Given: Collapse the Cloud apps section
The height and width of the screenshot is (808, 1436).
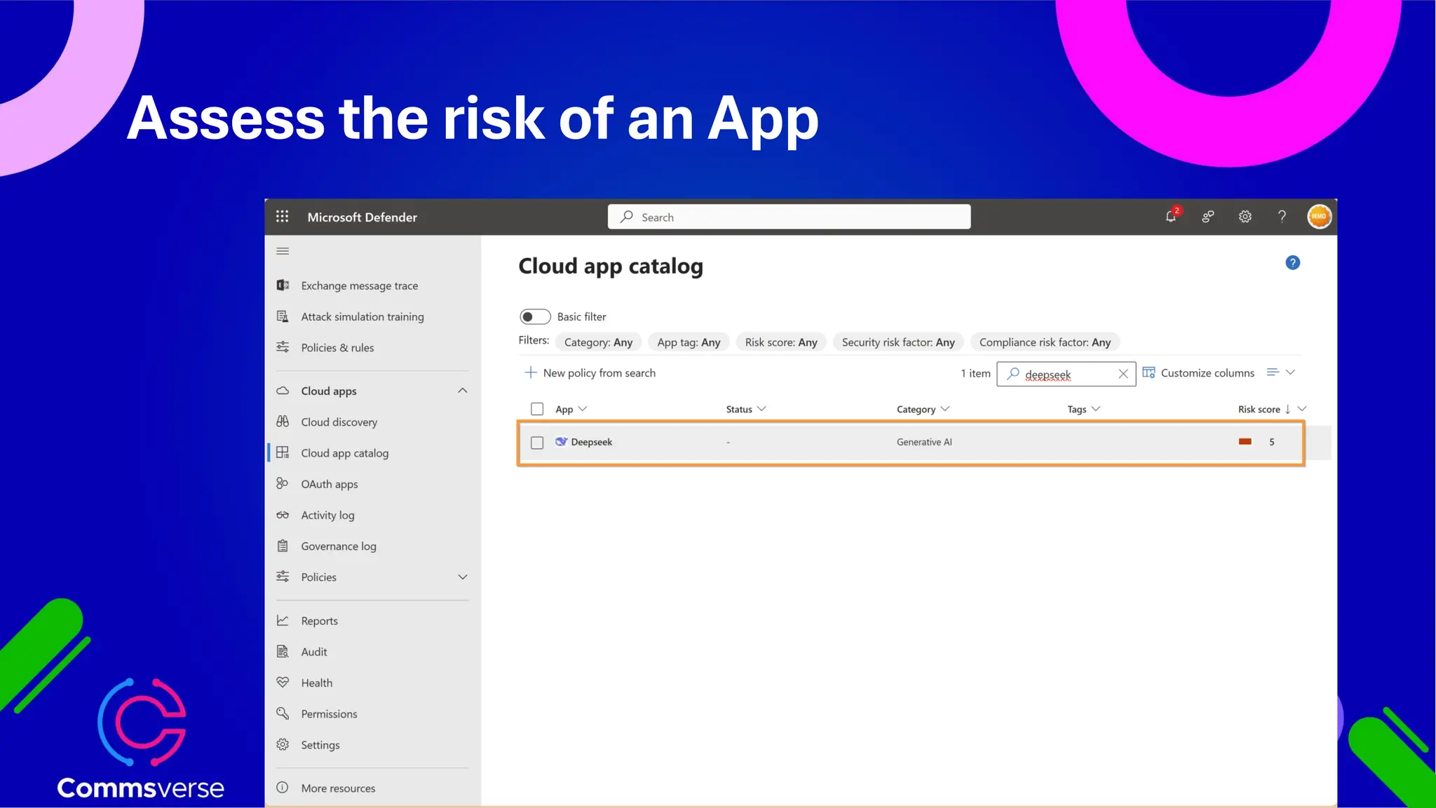Looking at the screenshot, I should click(462, 391).
